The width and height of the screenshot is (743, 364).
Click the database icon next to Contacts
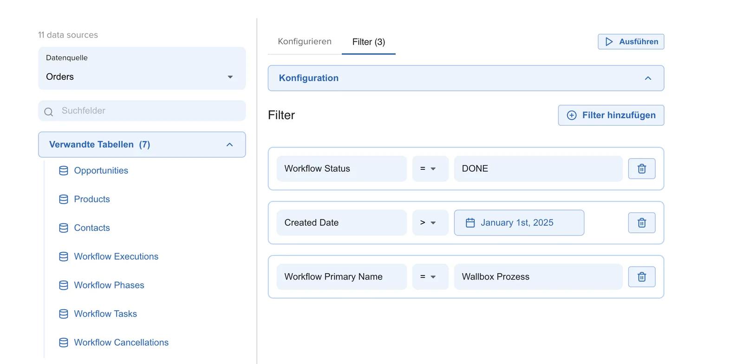click(64, 228)
